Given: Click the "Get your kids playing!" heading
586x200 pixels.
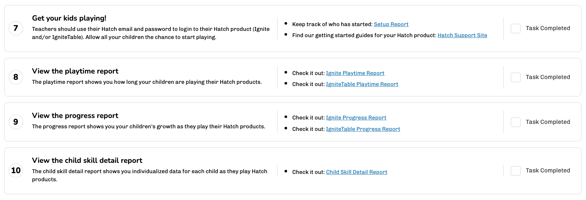Looking at the screenshot, I should coord(69,18).
